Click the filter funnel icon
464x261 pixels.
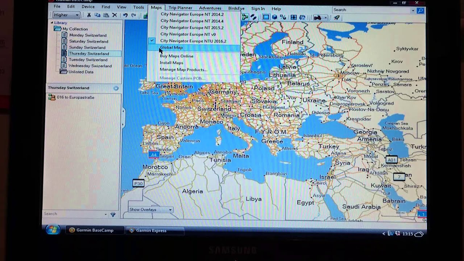113,215
